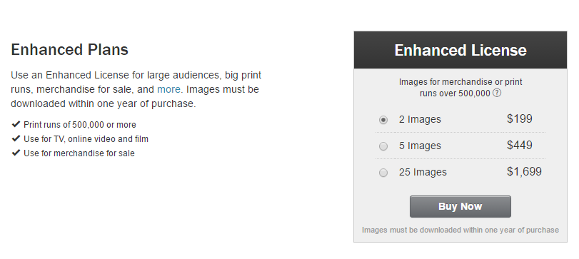Click the Buy Now button
The width and height of the screenshot is (579, 259).
[x=460, y=207]
